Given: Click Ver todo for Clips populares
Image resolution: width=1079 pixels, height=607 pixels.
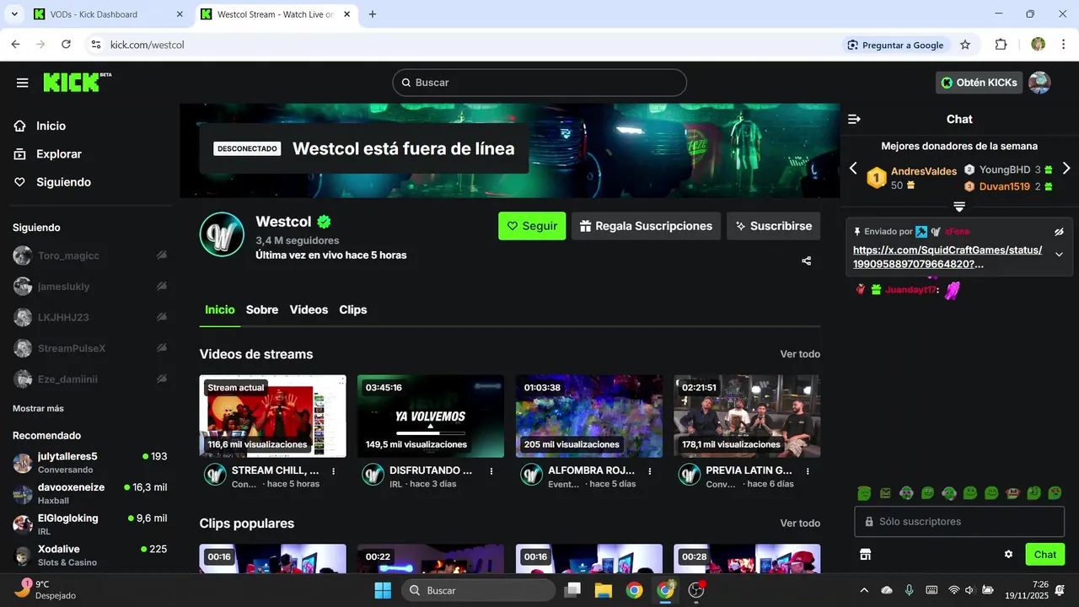Looking at the screenshot, I should pos(800,524).
